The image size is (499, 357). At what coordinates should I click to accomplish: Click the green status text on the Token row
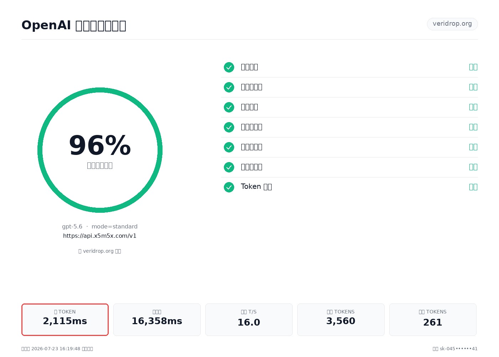click(473, 187)
